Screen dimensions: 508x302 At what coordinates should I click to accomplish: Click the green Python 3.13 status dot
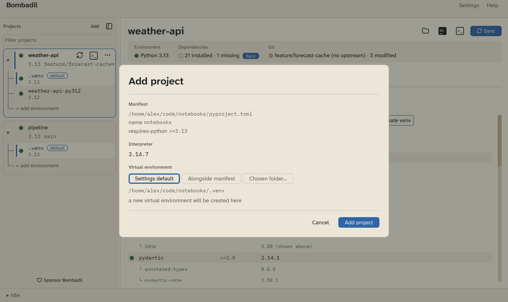point(137,56)
